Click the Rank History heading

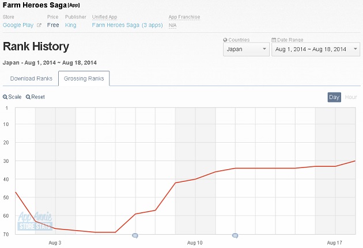click(x=36, y=47)
